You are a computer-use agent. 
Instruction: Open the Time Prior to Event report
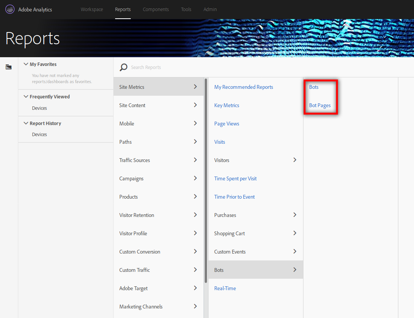coord(234,197)
